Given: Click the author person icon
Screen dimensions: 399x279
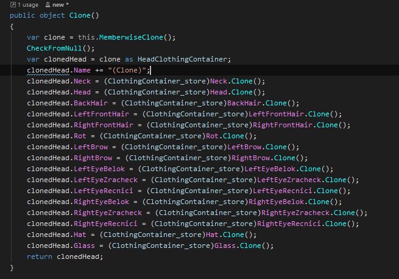Looking at the screenshot, I should point(48,5).
